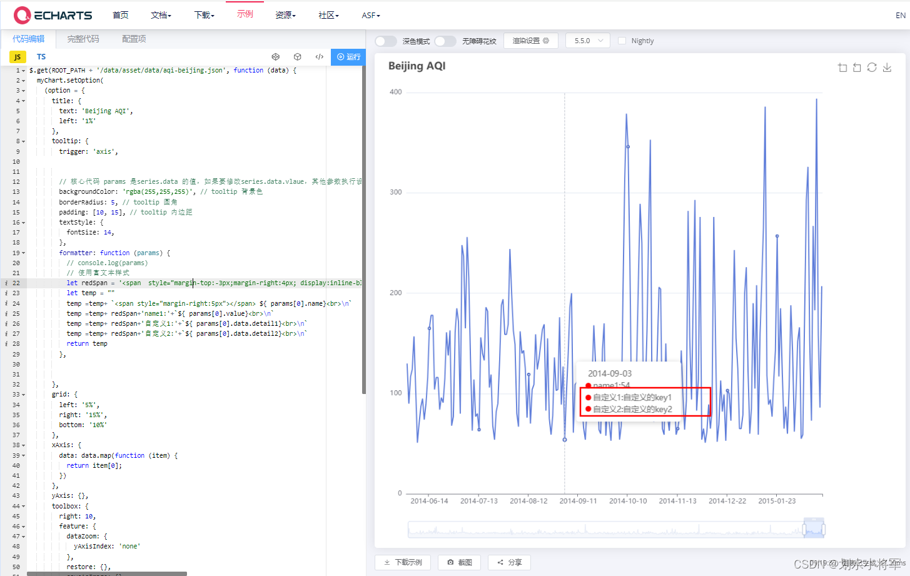Switch to the 配置项 tab
Viewport: 910px width, 576px height.
tap(134, 39)
